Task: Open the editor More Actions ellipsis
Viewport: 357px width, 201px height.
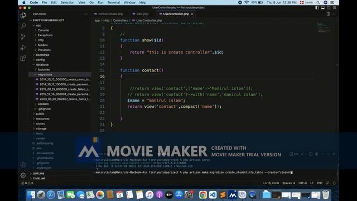Action: pos(334,14)
